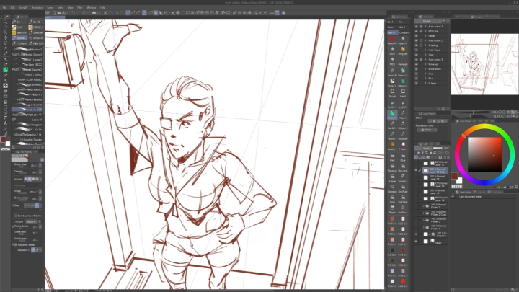Select the Lasso selection tool

(5, 43)
